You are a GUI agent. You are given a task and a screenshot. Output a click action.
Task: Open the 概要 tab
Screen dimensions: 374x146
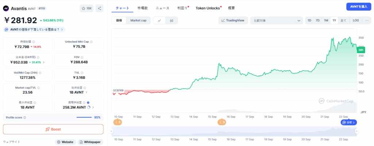[231, 8]
